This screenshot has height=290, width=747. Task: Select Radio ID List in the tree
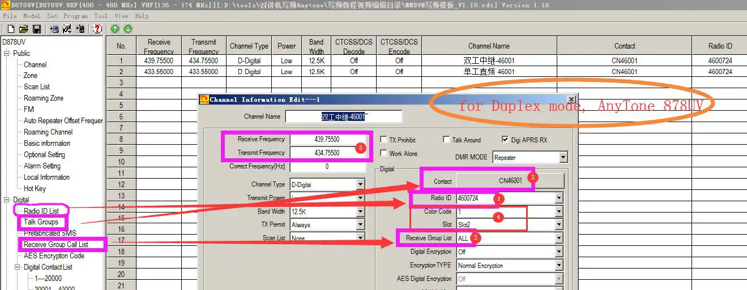pos(41,211)
